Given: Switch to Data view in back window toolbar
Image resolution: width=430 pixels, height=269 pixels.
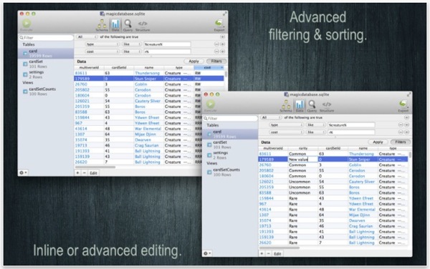Looking at the screenshot, I should click(x=115, y=25).
